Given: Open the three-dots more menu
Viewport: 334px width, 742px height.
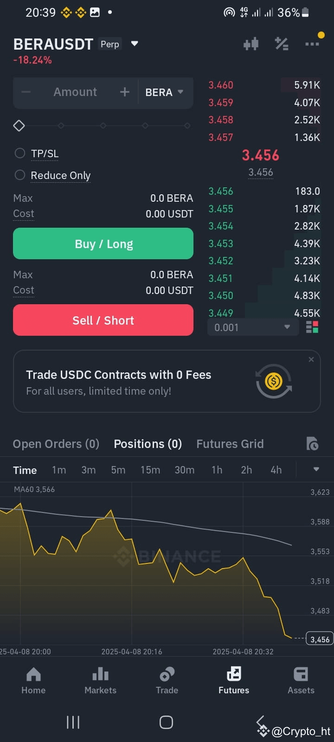Looking at the screenshot, I should tap(312, 44).
